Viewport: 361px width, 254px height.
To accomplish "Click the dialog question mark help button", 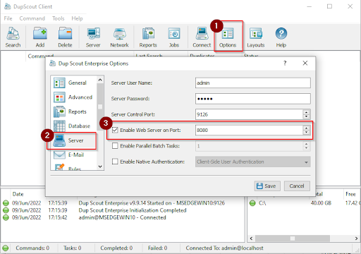I will pyautogui.click(x=285, y=63).
